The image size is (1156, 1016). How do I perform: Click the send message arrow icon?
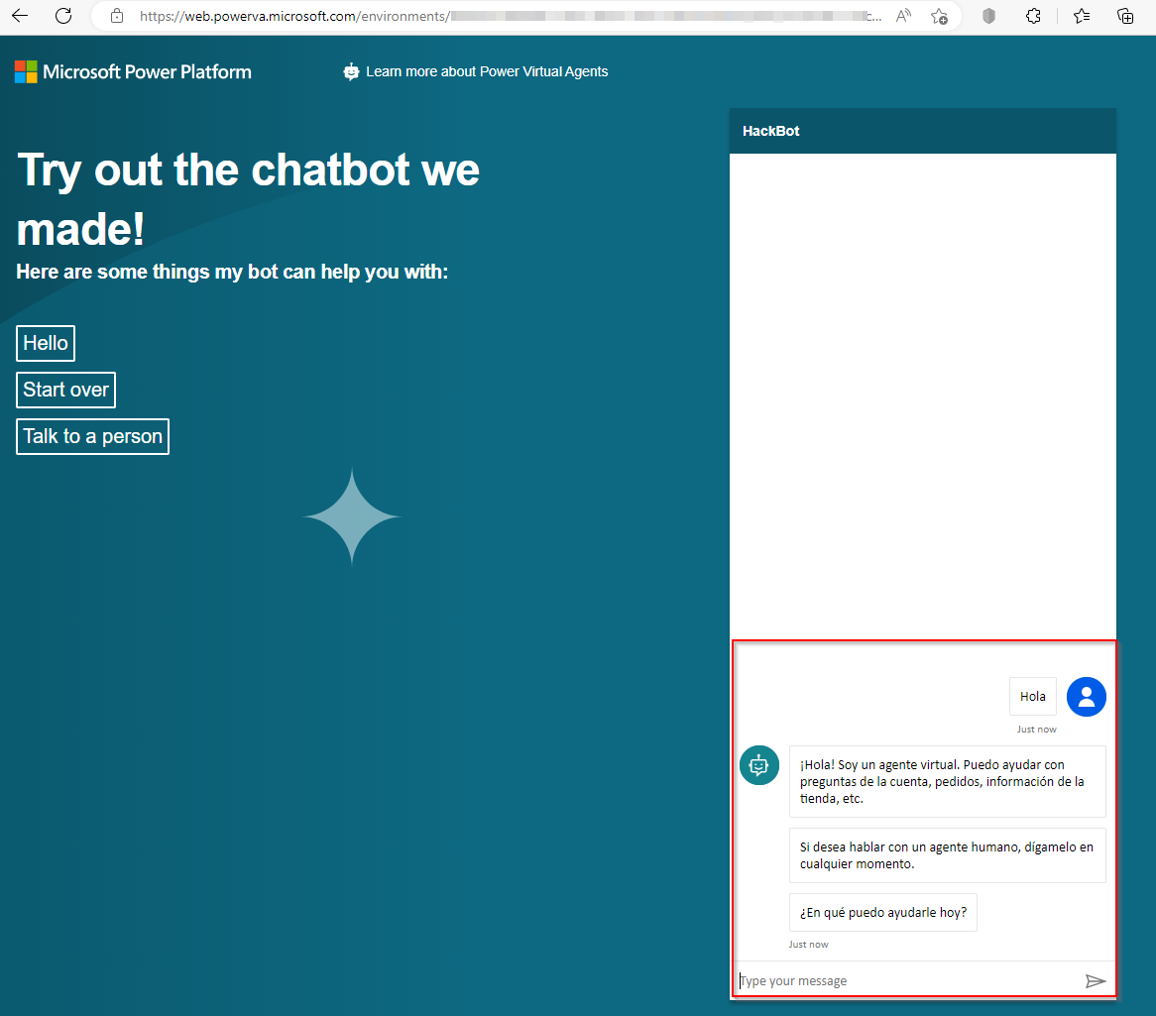pos(1097,980)
